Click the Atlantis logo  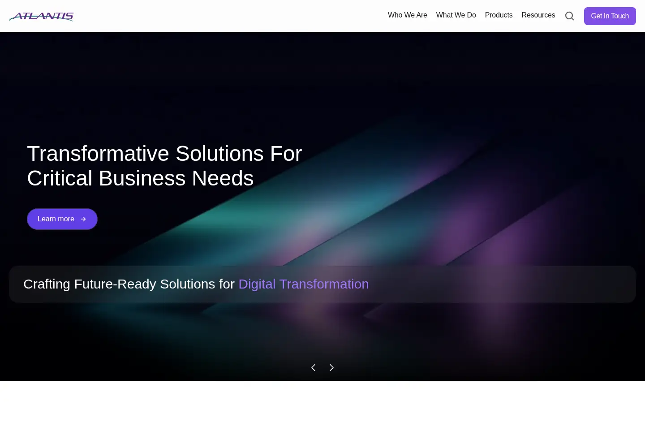[x=41, y=16]
